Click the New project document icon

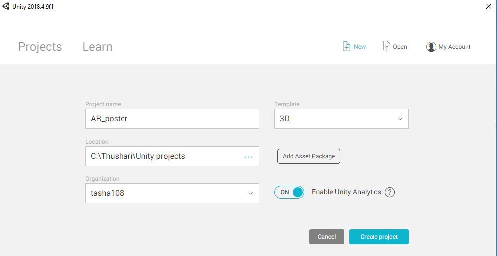pyautogui.click(x=346, y=47)
